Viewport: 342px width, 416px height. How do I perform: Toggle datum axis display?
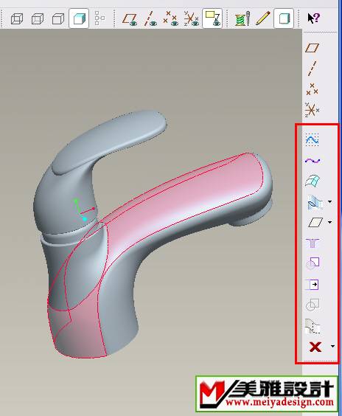pyautogui.click(x=150, y=19)
